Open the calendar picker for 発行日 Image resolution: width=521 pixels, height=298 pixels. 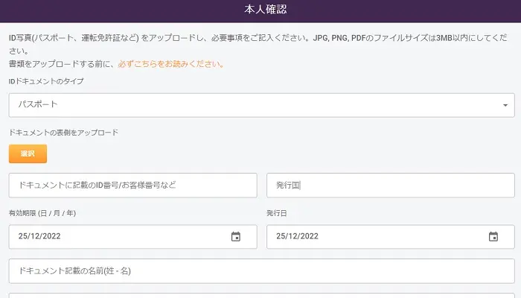click(493, 237)
